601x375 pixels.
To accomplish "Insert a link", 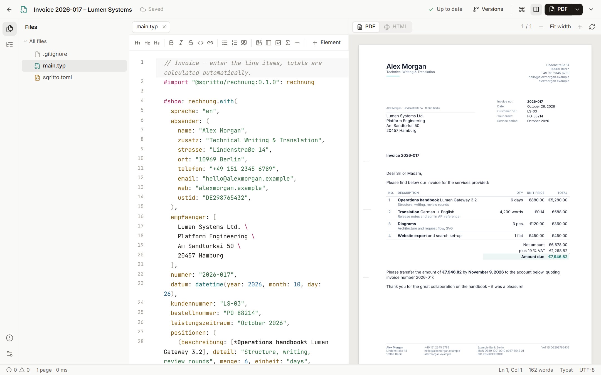I will tap(210, 43).
